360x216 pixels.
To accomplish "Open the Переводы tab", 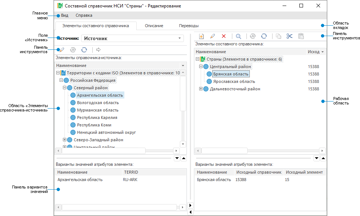I will [189, 26].
